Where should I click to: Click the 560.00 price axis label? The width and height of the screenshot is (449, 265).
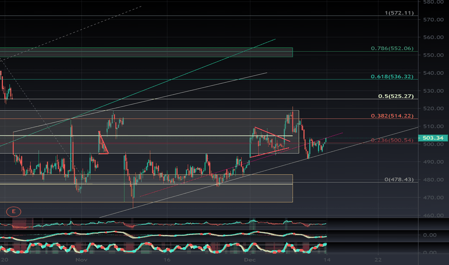tap(433, 37)
